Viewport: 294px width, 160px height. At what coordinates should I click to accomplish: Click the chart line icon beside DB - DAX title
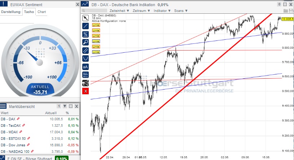tap(85, 4)
